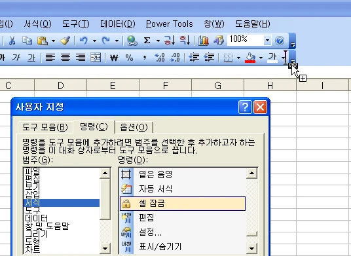Click command list scroll up arrow
The image size is (351, 256).
point(251,173)
